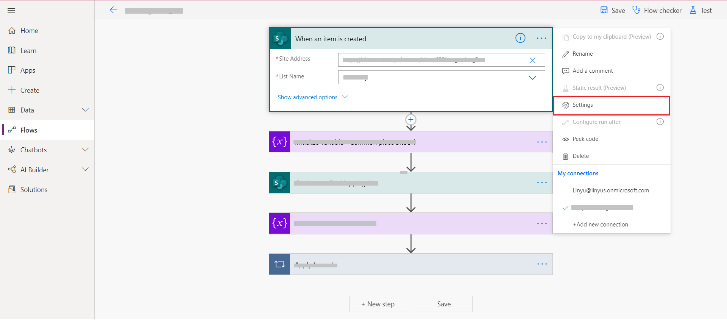
Task: Open ellipsis menu on Apply to each step
Action: (542, 264)
